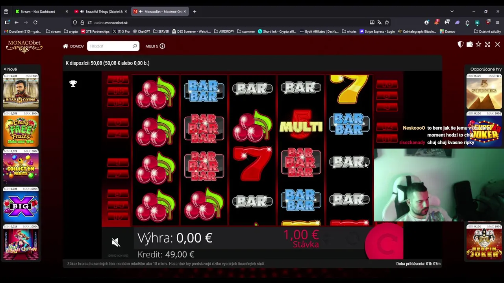
Task: Click the browser back arrow
Action: point(16,22)
